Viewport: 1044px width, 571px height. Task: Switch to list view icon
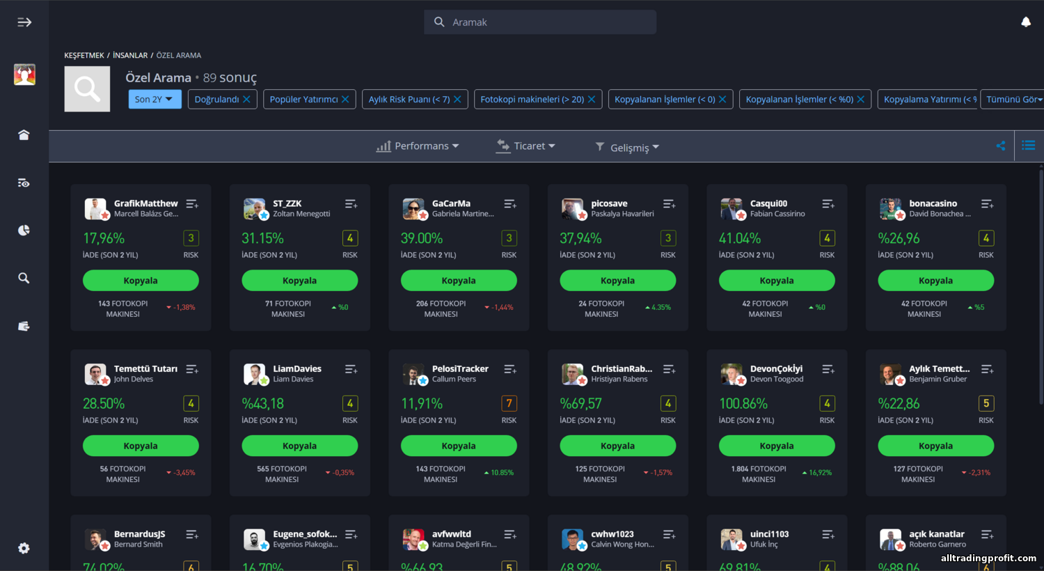pyautogui.click(x=1028, y=146)
